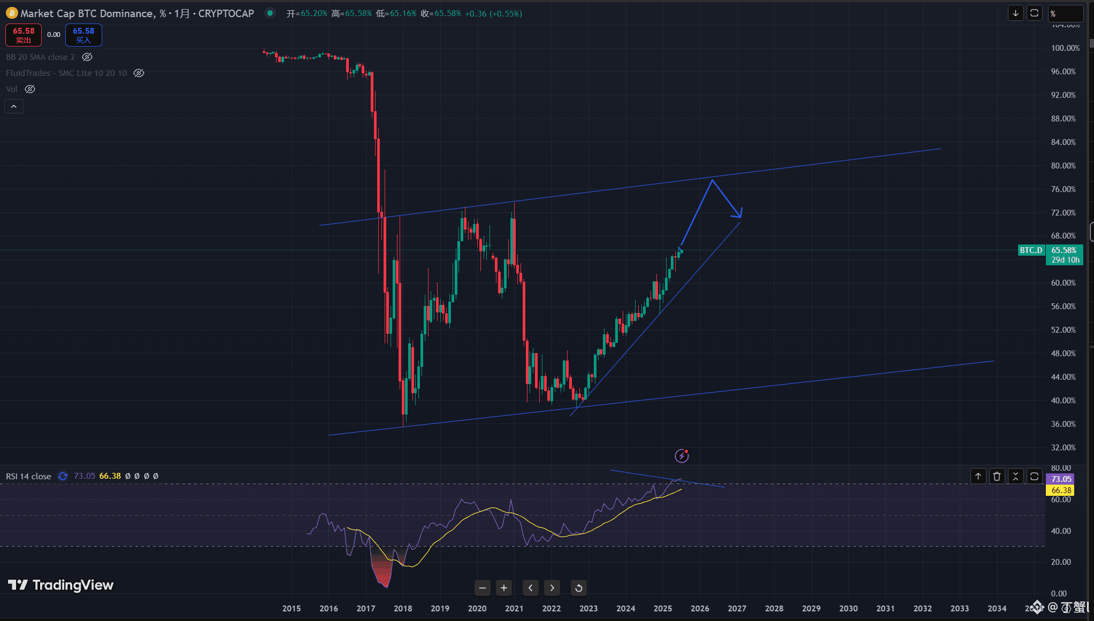The image size is (1094, 621).
Task: Collapse the indicator legend with chevron
Action: pos(14,106)
